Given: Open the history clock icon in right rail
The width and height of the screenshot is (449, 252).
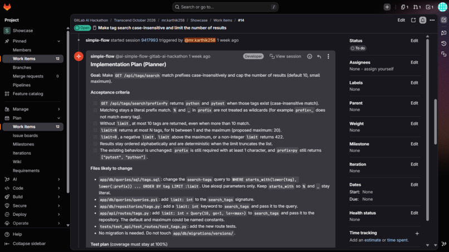Looking at the screenshot, I should coord(443,43).
